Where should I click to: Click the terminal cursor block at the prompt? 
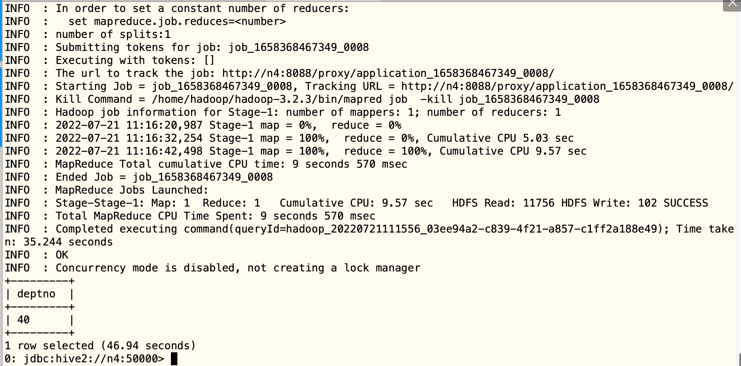174,359
